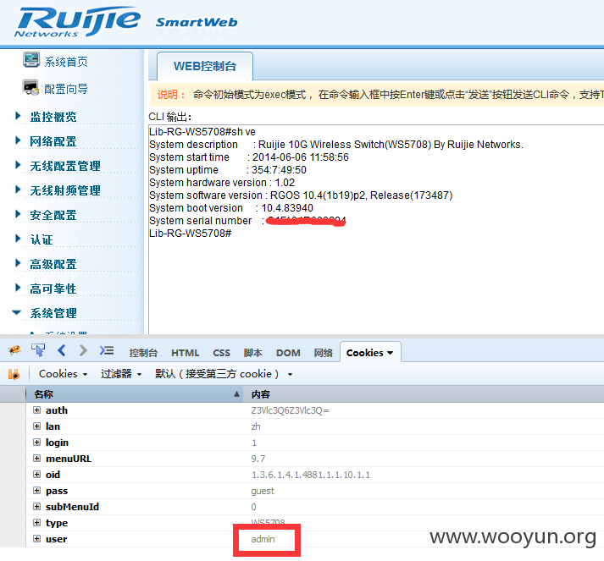Click the admin value of user cookie

click(x=263, y=539)
